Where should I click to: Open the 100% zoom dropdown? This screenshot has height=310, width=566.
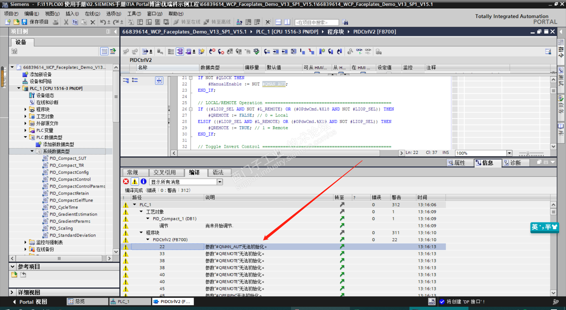(x=509, y=153)
